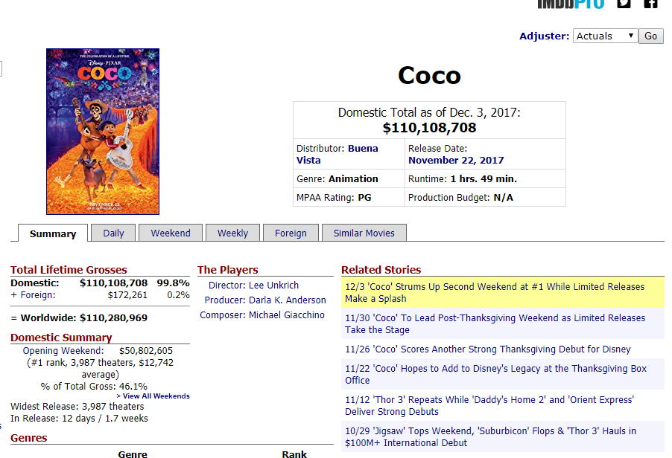
Task: Open the November 22, 2017 release date link
Action: 456,160
